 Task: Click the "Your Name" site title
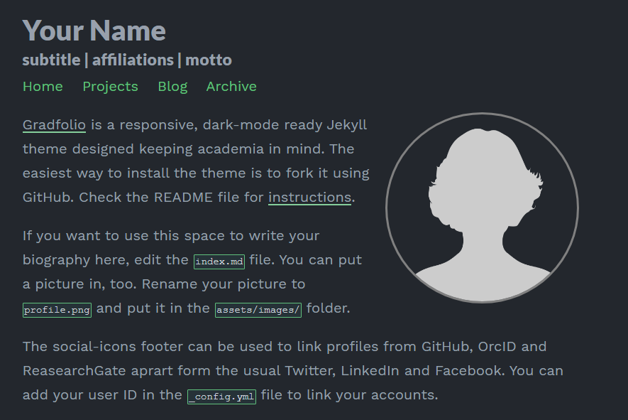pos(94,31)
